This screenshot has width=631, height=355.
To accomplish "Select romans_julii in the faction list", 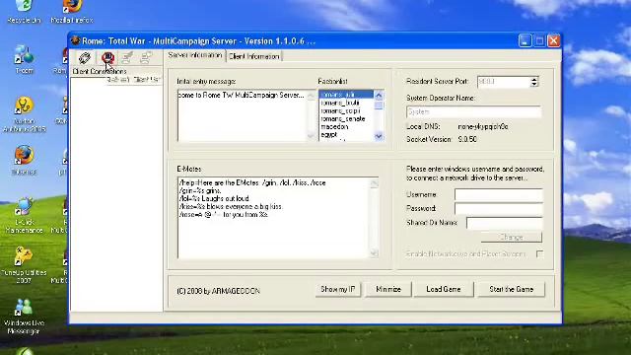I will coord(346,95).
